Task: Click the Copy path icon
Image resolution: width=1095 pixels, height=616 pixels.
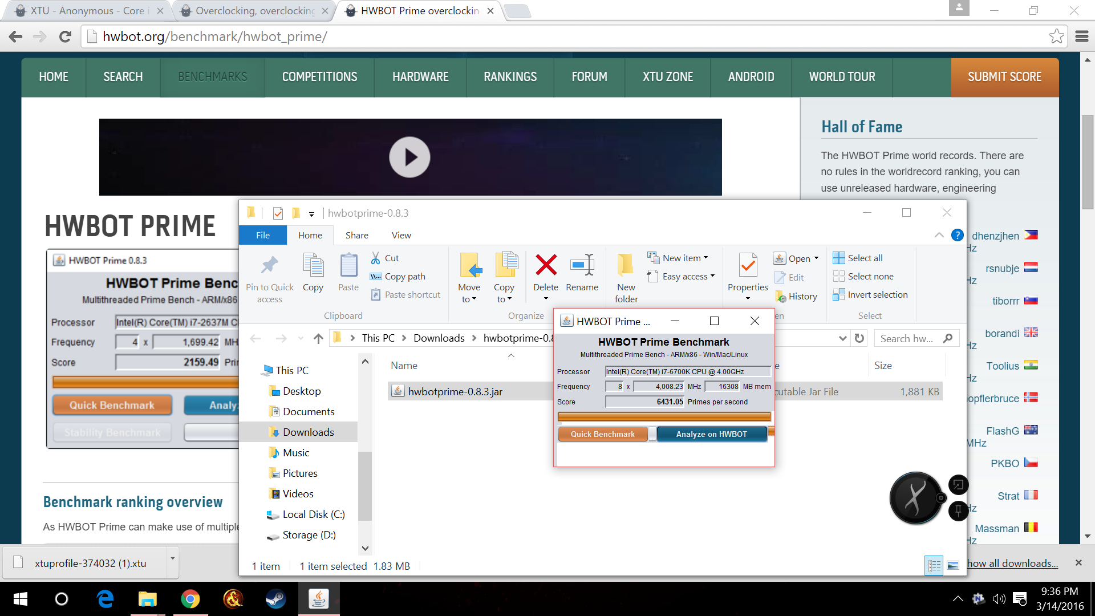Action: point(375,277)
